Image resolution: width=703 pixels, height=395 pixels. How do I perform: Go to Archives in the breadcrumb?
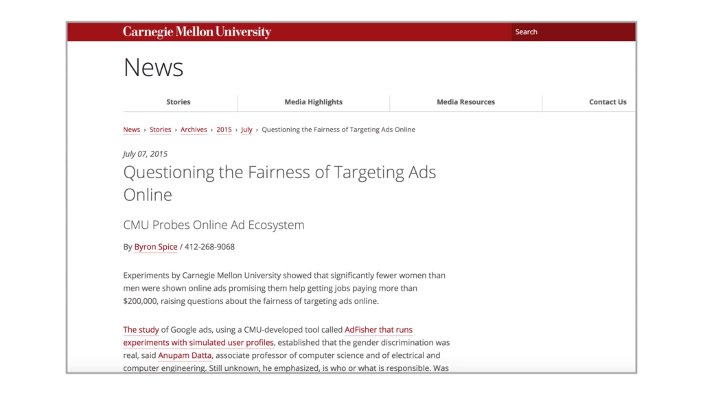tap(194, 130)
